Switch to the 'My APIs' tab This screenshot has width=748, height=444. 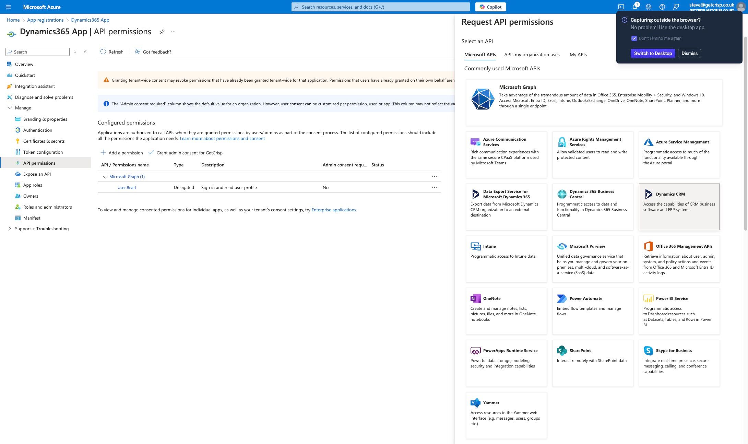tap(578, 55)
